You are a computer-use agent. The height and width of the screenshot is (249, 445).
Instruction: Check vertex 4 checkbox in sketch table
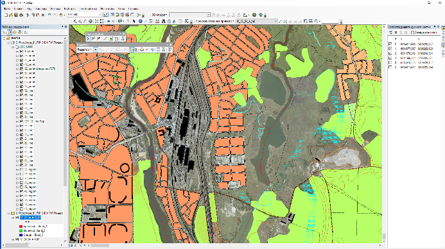390,62
